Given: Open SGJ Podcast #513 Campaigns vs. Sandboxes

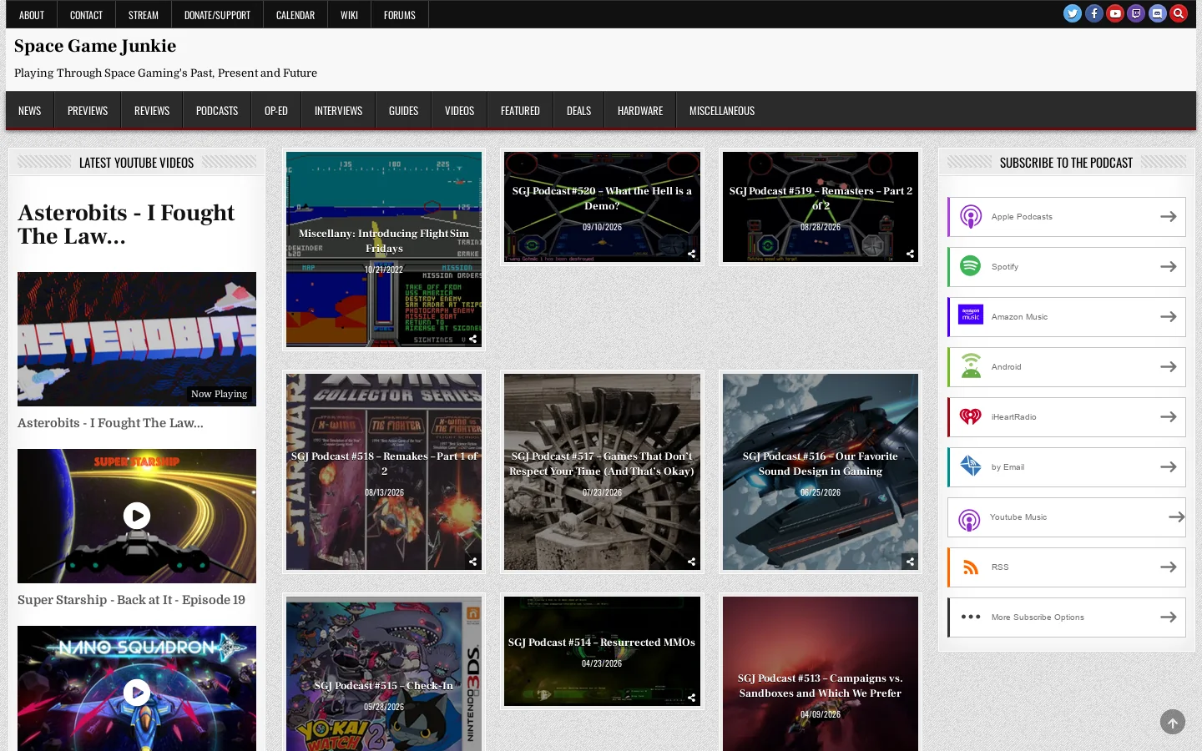Looking at the screenshot, I should coord(821,686).
